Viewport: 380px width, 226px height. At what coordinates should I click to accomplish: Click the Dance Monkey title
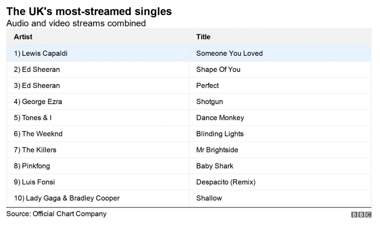tap(220, 118)
